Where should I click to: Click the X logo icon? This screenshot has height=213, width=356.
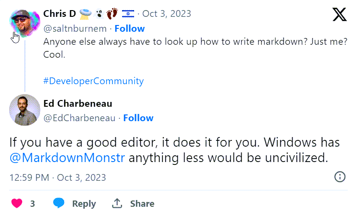[340, 14]
